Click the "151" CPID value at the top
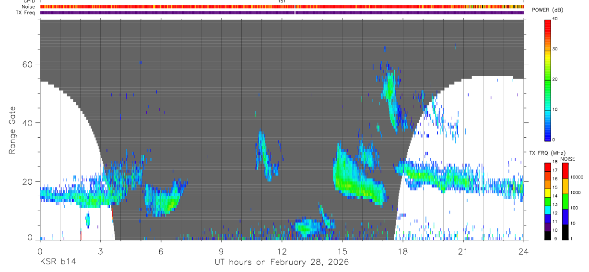This screenshot has width=589, height=272. click(x=282, y=1)
